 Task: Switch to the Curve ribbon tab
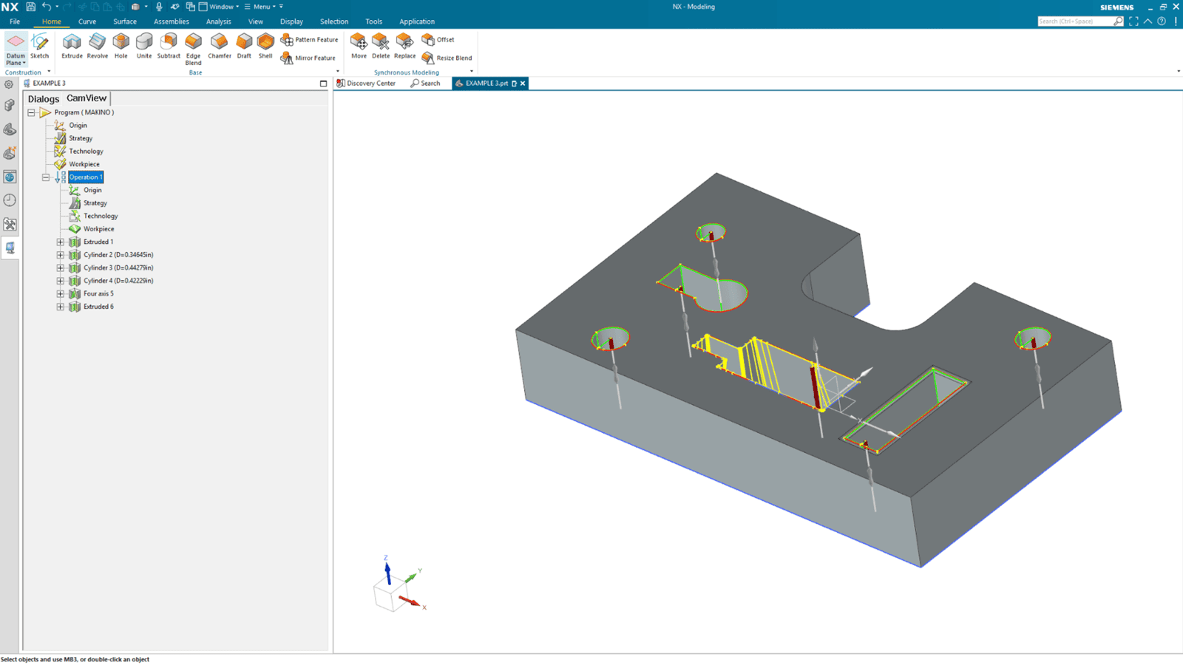tap(87, 21)
